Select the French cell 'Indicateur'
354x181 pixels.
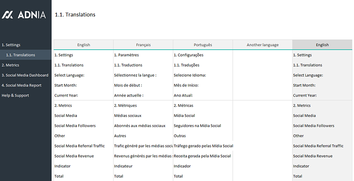pyautogui.click(x=123, y=166)
